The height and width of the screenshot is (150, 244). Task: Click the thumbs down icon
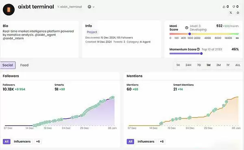tap(234, 6)
